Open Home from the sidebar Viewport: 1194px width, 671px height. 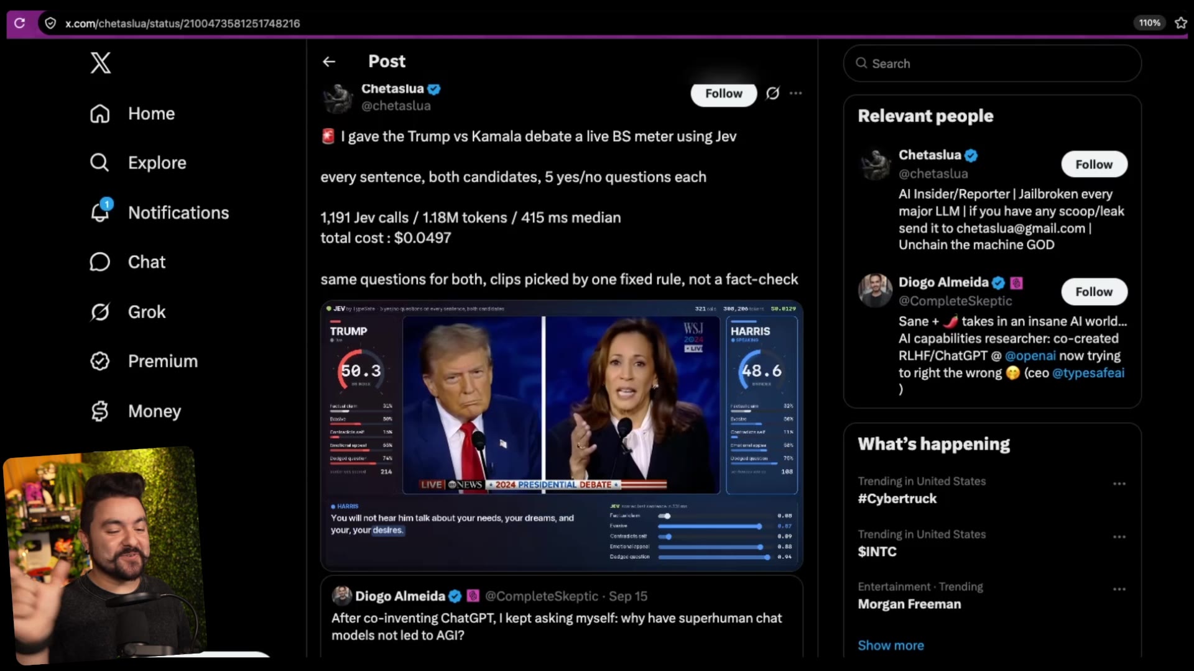pyautogui.click(x=132, y=114)
